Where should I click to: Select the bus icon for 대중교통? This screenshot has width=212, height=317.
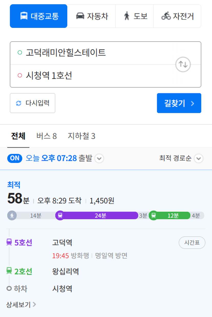tap(24, 16)
